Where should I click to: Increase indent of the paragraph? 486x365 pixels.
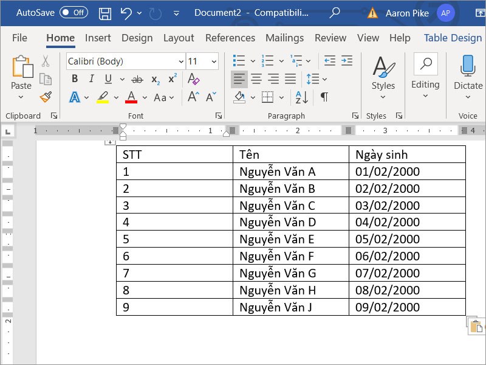pyautogui.click(x=347, y=60)
